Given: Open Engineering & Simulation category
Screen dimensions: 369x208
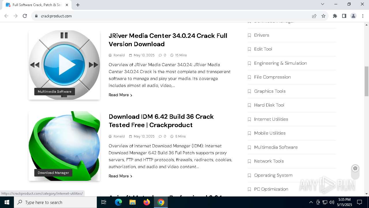Looking at the screenshot, I should point(280,63).
